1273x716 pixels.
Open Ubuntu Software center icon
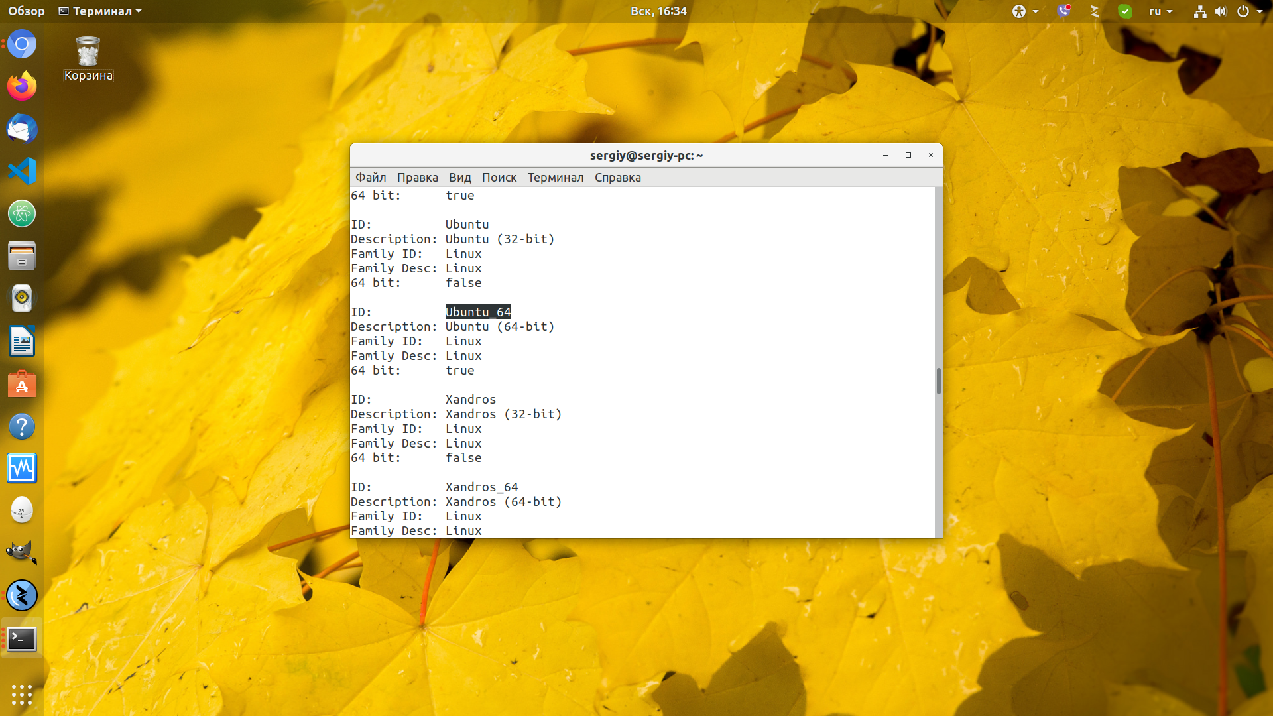(22, 384)
